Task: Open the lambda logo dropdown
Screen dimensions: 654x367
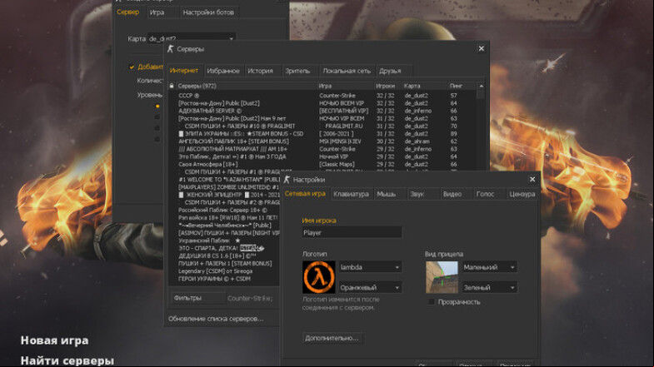Action: point(370,267)
